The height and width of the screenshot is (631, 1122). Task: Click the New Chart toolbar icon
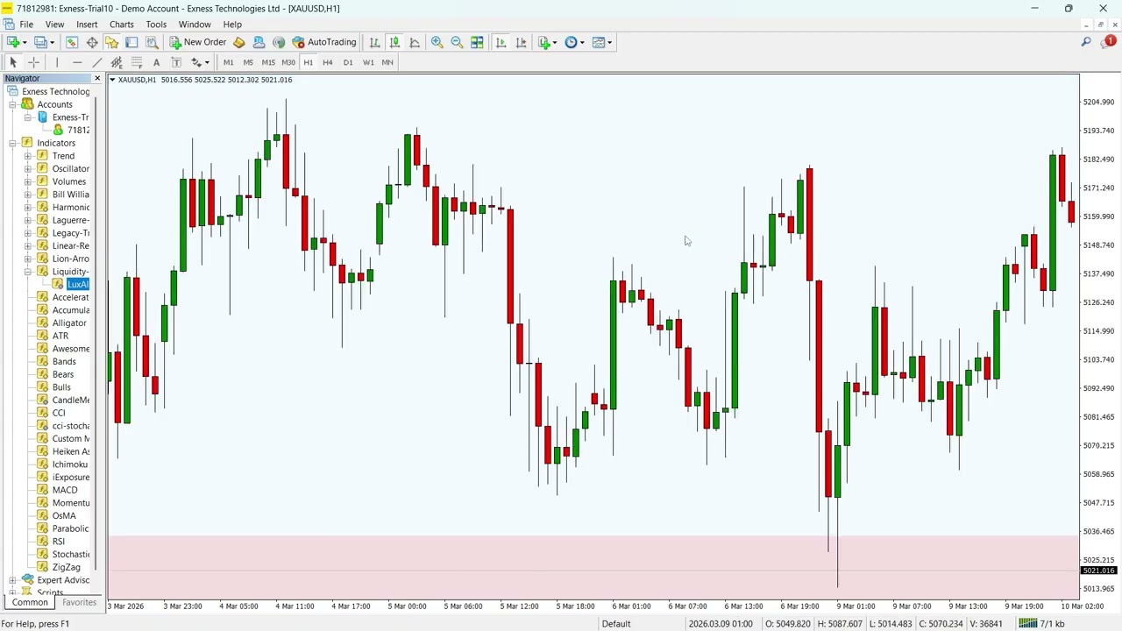click(13, 42)
